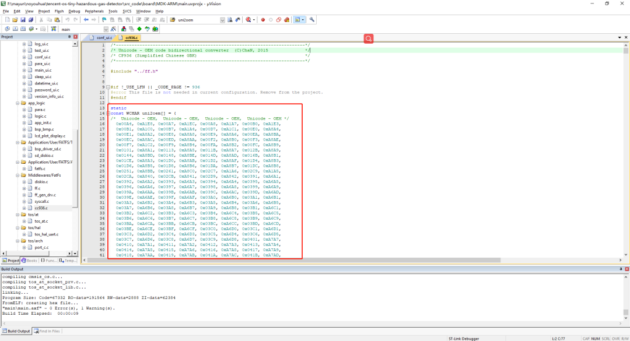The height and width of the screenshot is (341, 630).
Task: Close the active cc936.c editor tab
Action: coord(626,37)
